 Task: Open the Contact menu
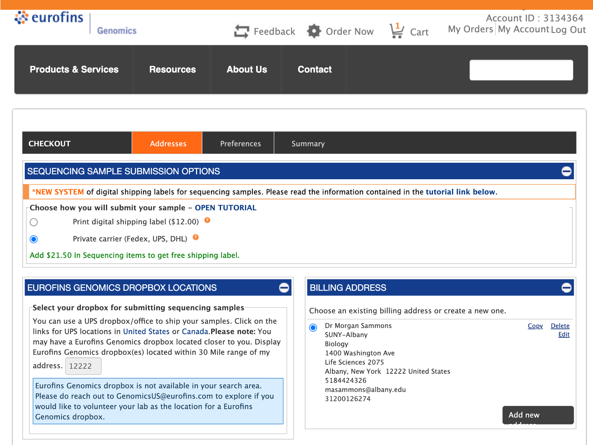coord(315,70)
